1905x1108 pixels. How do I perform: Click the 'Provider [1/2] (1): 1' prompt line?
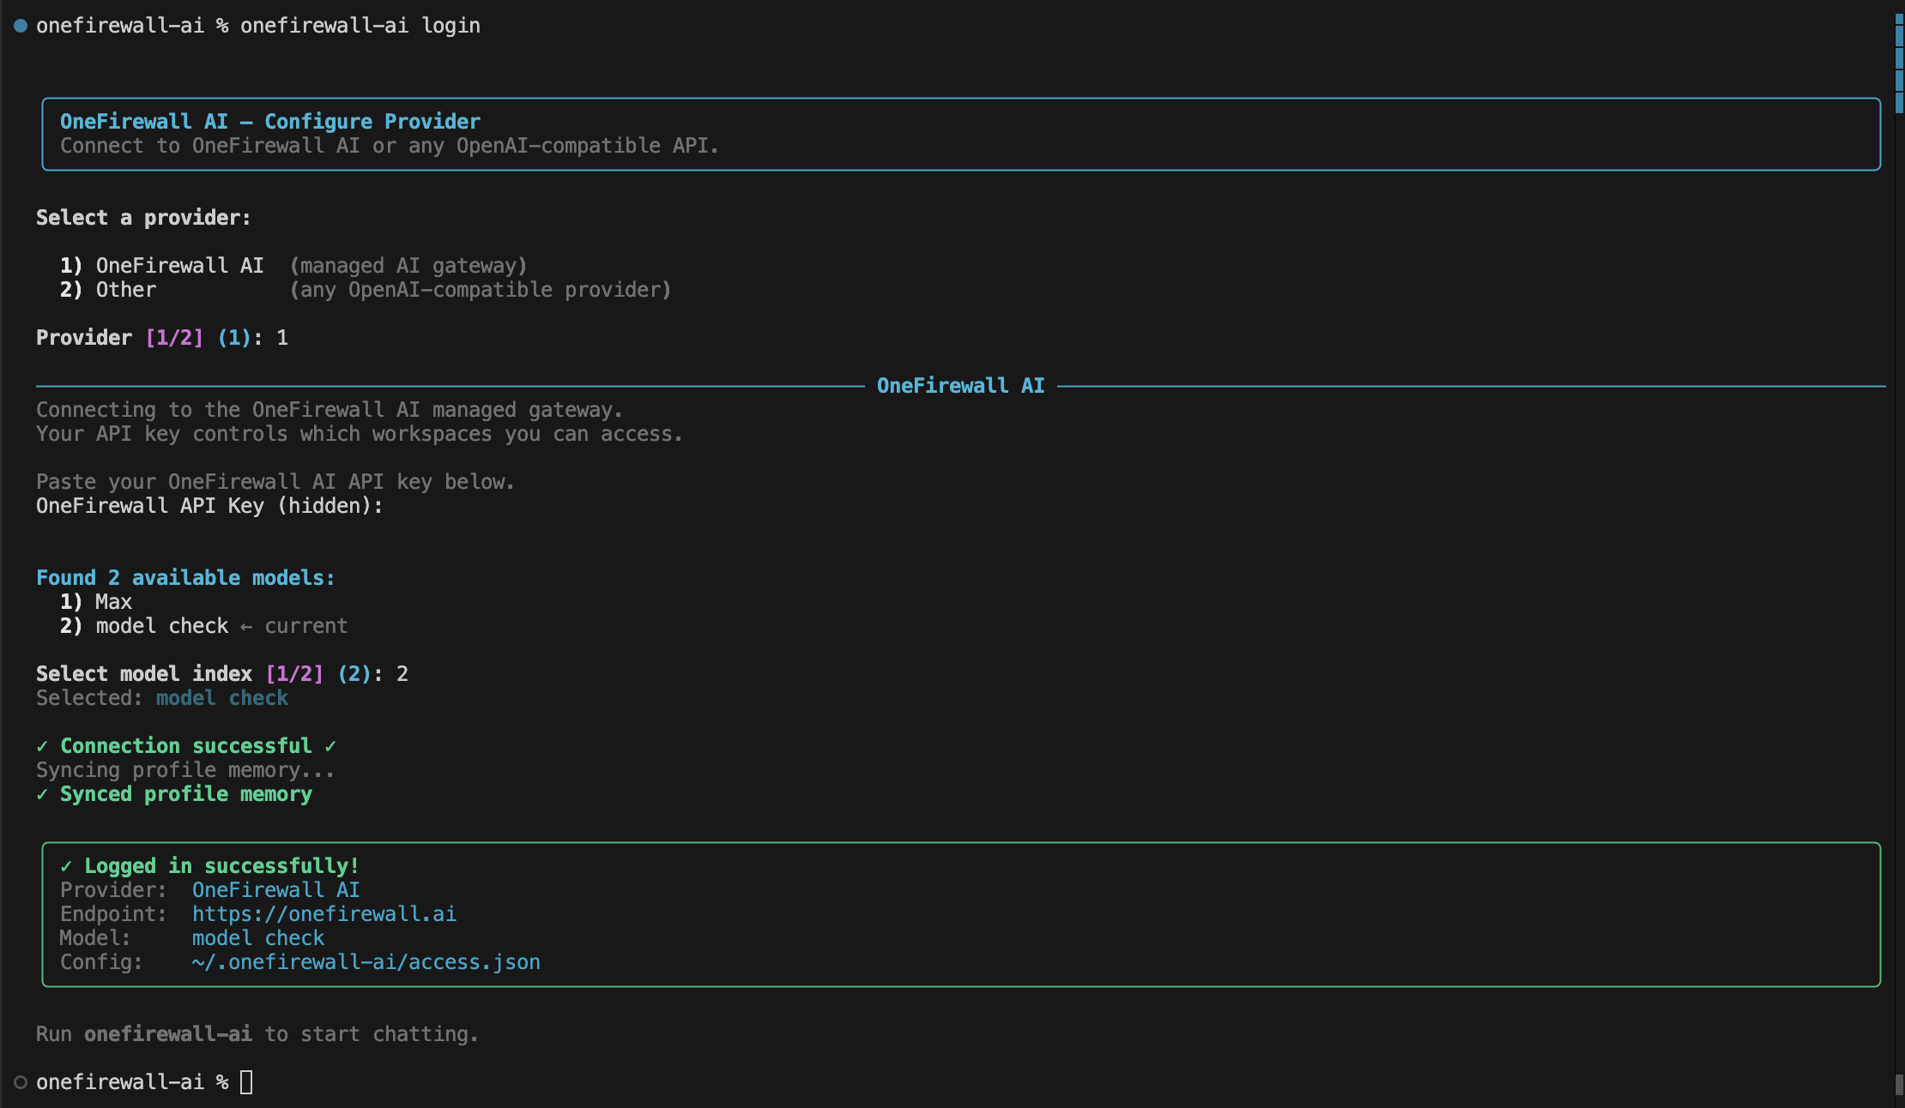tap(162, 338)
